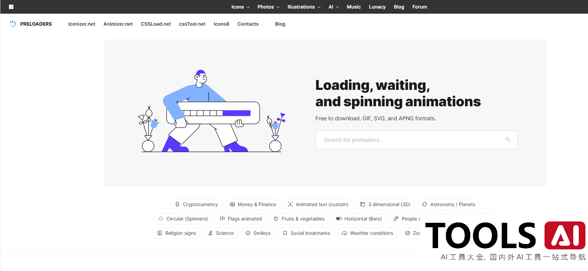Open the Icons8 navigation link
Viewport: 588px width, 271px height.
tap(221, 24)
